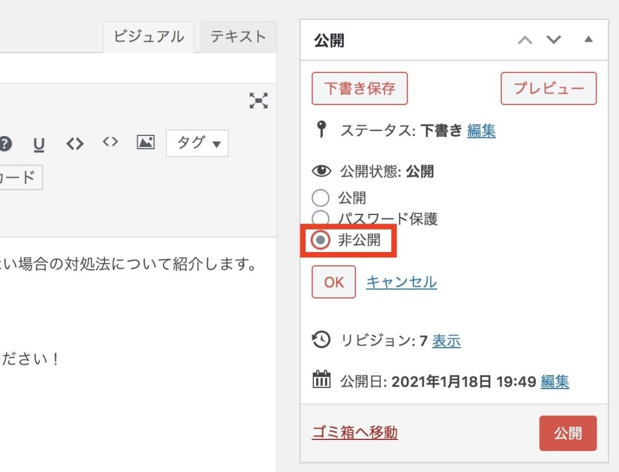Move the 公開 panel up with the up chevron
This screenshot has height=472, width=619.
pyautogui.click(x=525, y=40)
